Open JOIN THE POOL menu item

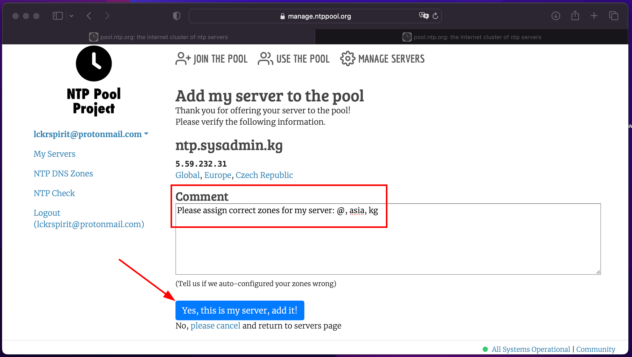point(211,59)
